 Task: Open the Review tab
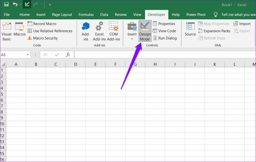tap(121, 14)
